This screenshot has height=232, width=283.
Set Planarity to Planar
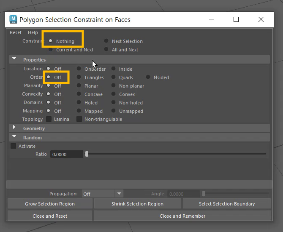(79, 85)
